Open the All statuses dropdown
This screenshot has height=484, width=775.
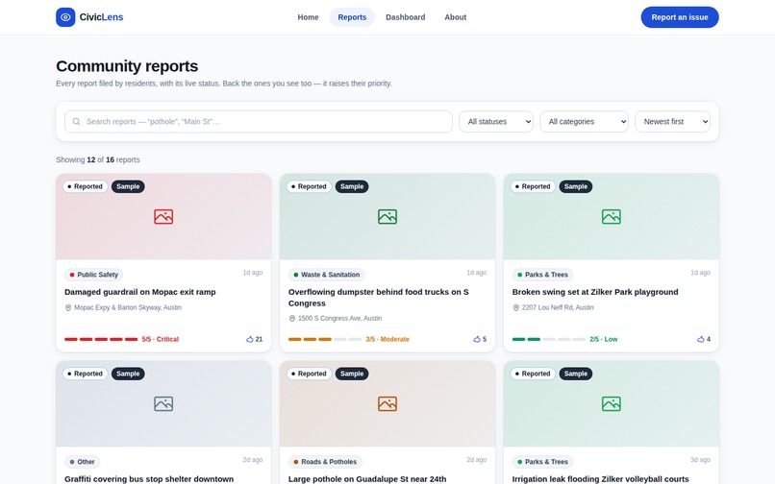tap(496, 122)
